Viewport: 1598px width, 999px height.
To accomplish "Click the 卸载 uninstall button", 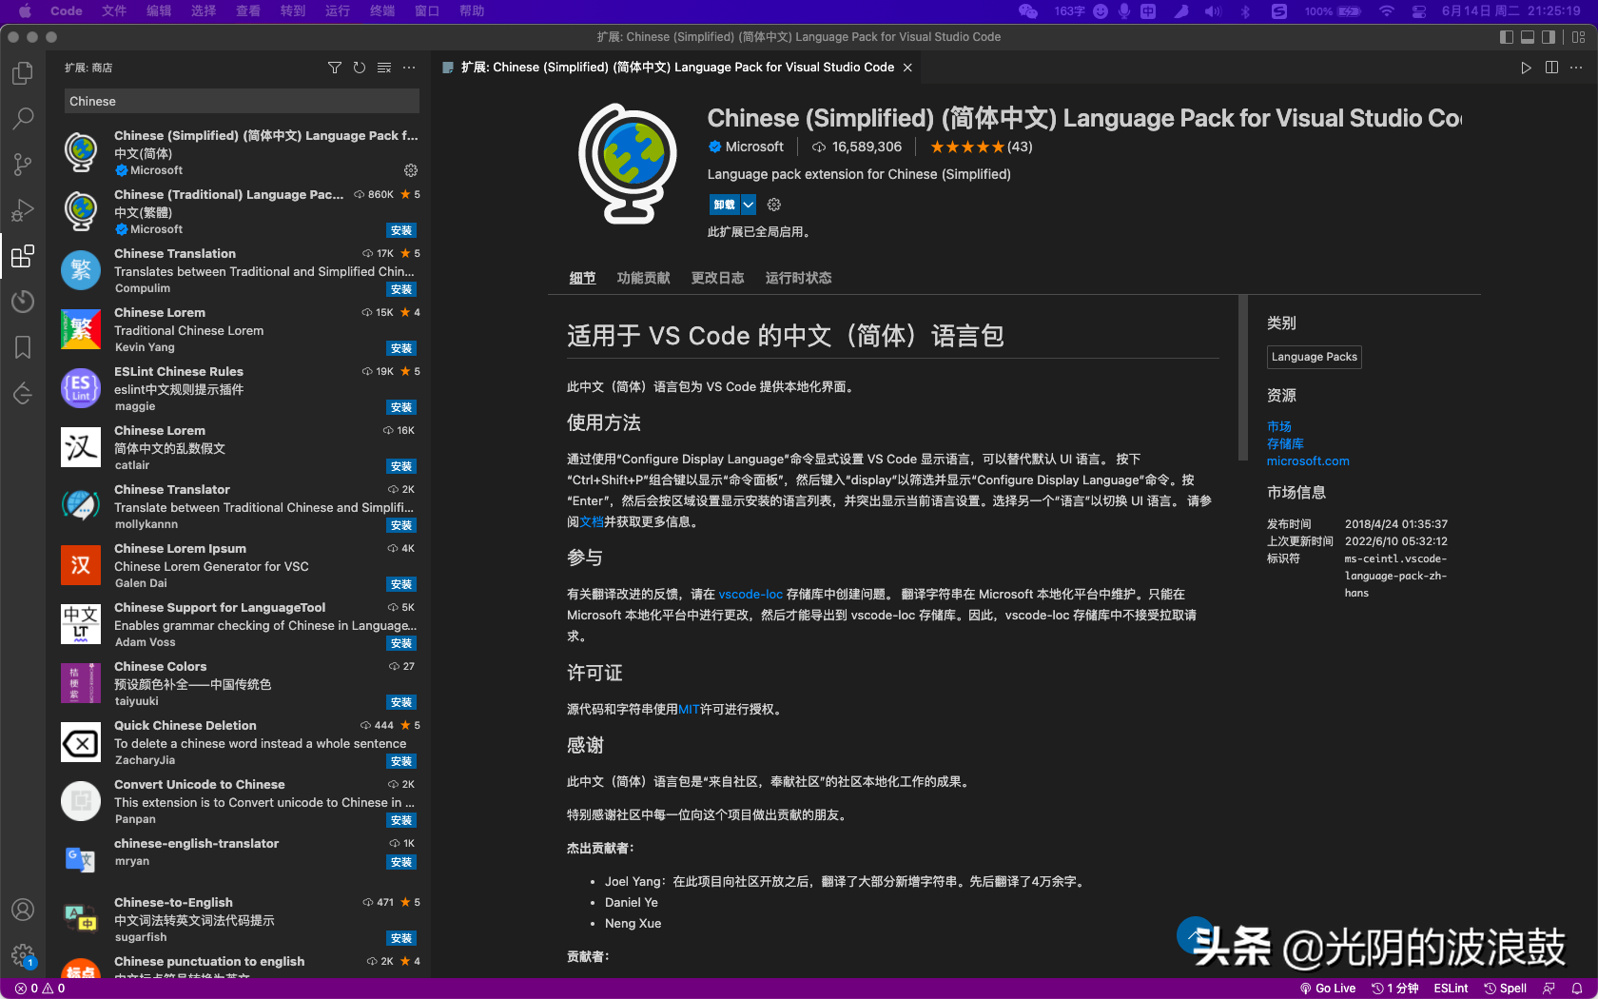I will (x=725, y=205).
